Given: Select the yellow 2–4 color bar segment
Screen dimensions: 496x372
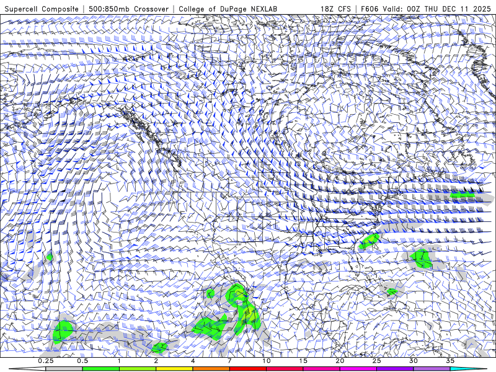Looking at the screenshot, I should tap(174, 369).
